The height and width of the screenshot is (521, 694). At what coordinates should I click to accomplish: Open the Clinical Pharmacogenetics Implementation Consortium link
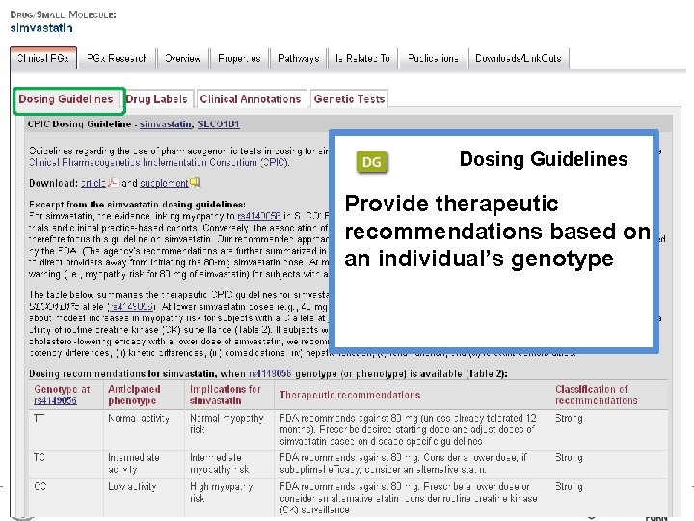(159, 163)
